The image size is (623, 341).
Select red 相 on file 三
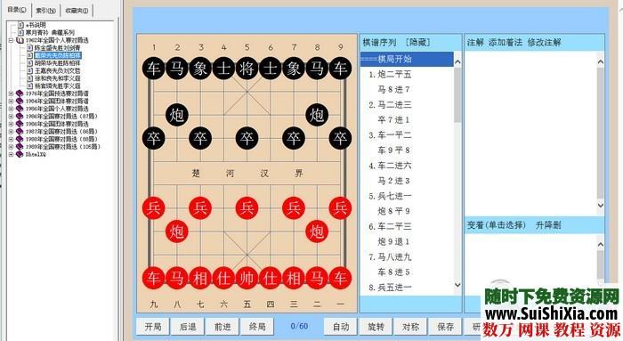point(293,278)
